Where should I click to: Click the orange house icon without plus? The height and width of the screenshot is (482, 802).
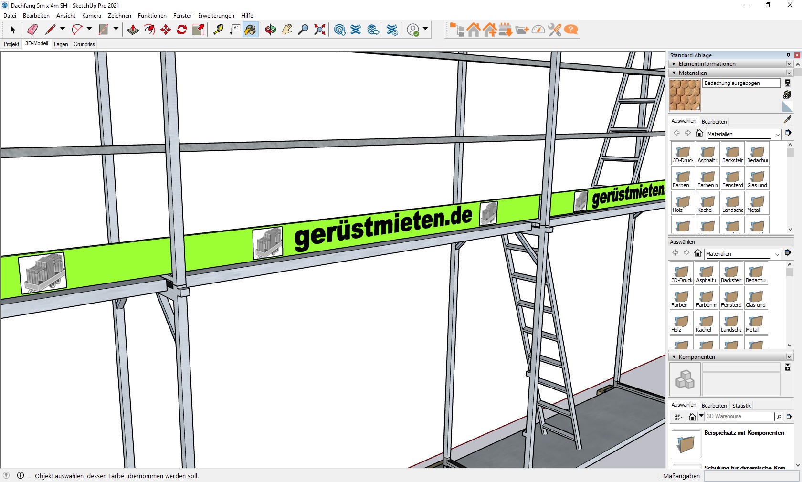click(x=474, y=30)
